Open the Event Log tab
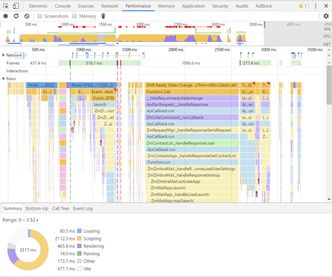 (x=83, y=208)
